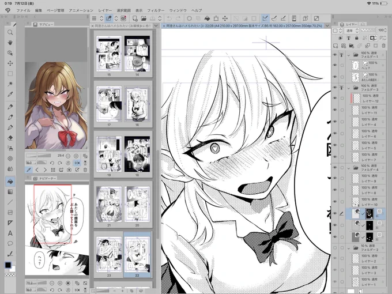Viewport: 392px width, 294px height.
Task: Open canvas tab list dropdown arrow at far right
Action: pyautogui.click(x=327, y=26)
